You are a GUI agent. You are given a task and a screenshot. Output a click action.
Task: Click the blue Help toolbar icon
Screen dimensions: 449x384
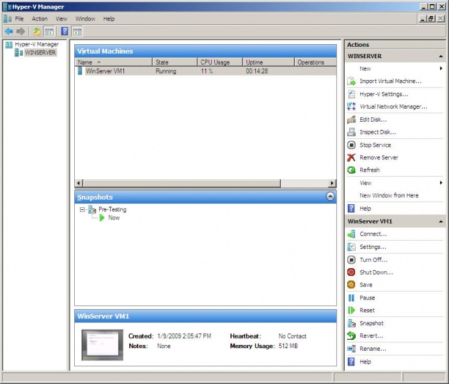65,31
